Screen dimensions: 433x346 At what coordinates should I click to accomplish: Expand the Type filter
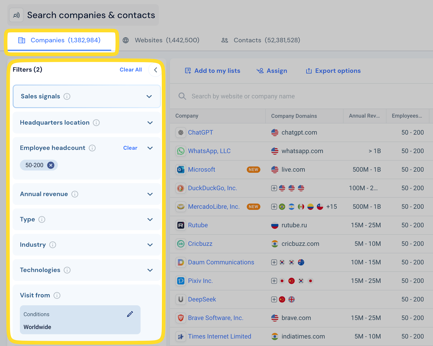(150, 219)
